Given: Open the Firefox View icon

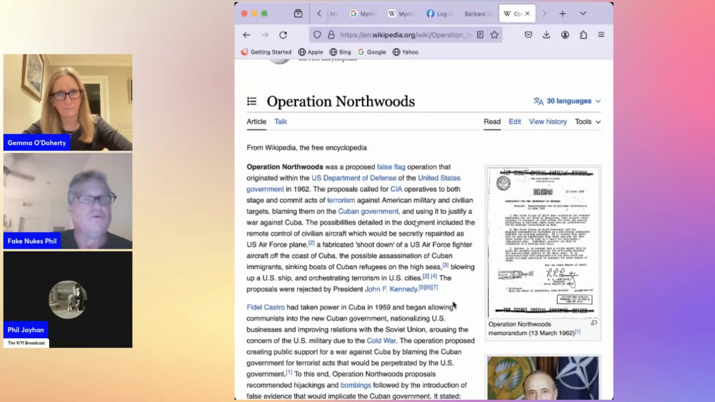Looking at the screenshot, I should (298, 13).
